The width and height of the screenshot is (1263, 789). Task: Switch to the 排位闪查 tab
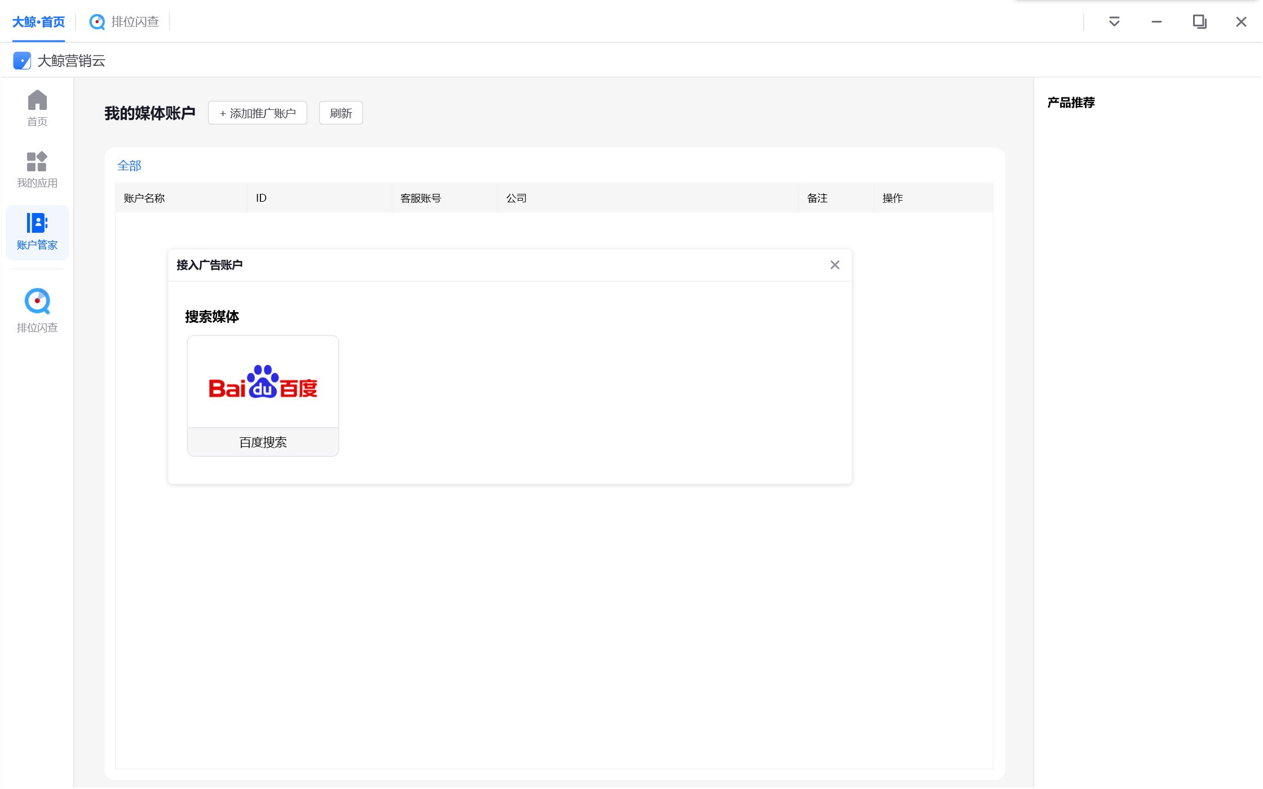(124, 22)
